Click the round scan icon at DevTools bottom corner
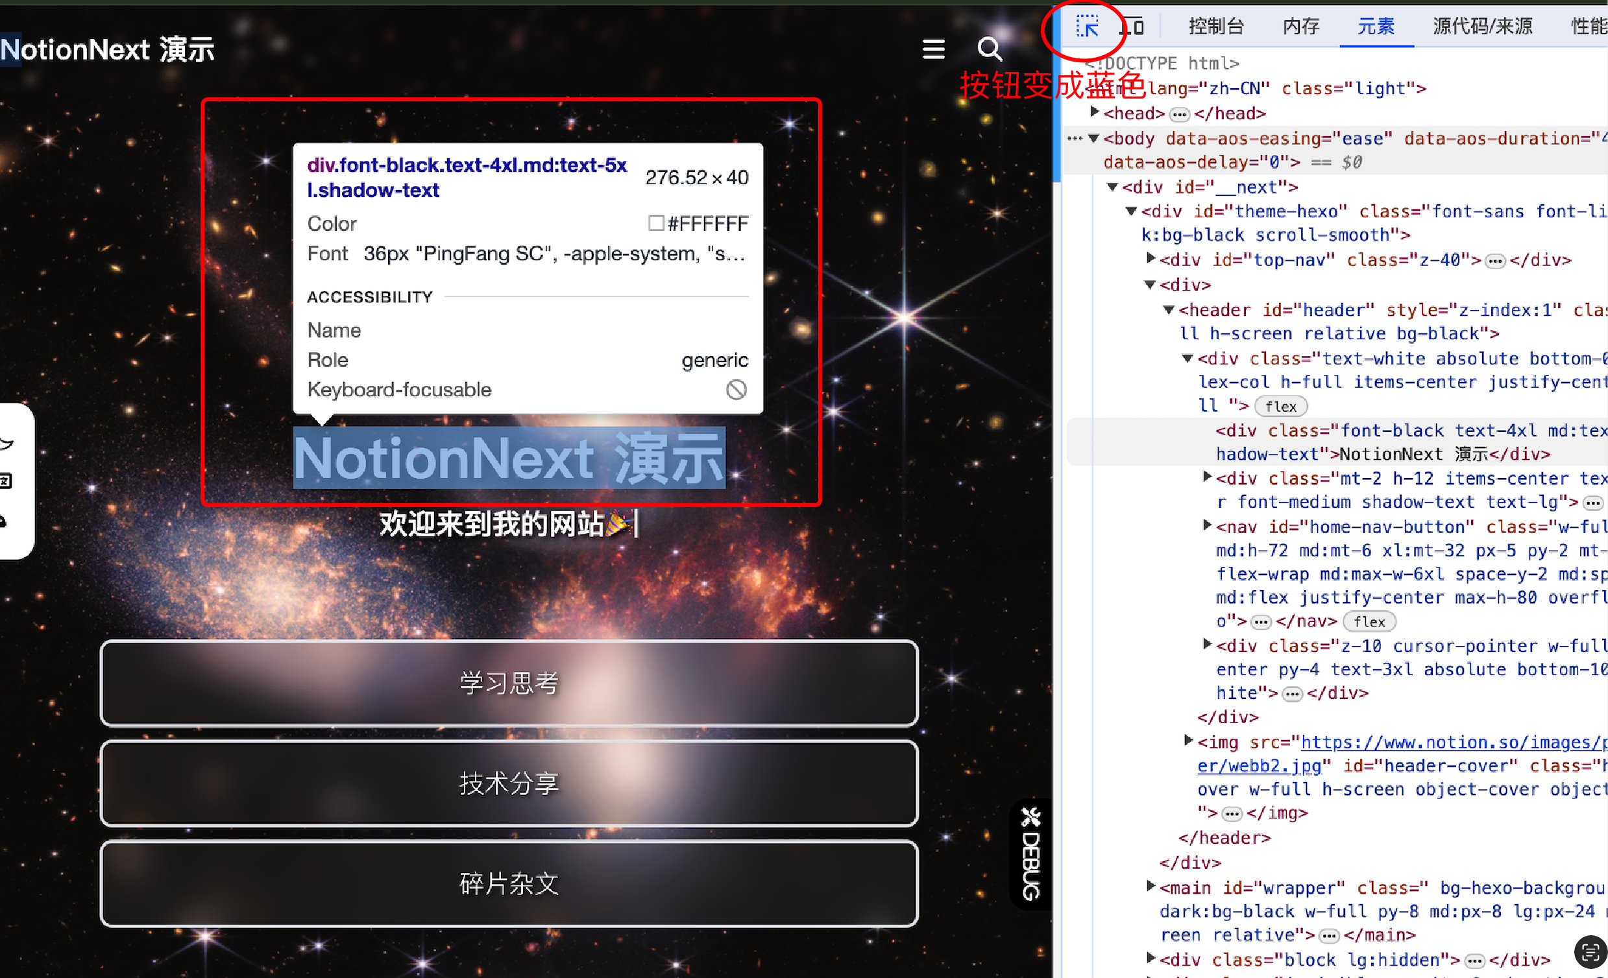 pyautogui.click(x=1590, y=953)
